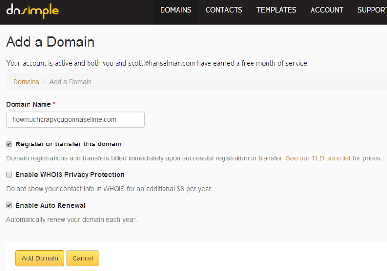
Task: Open the TEMPLATES navigation tab
Action: point(276,10)
